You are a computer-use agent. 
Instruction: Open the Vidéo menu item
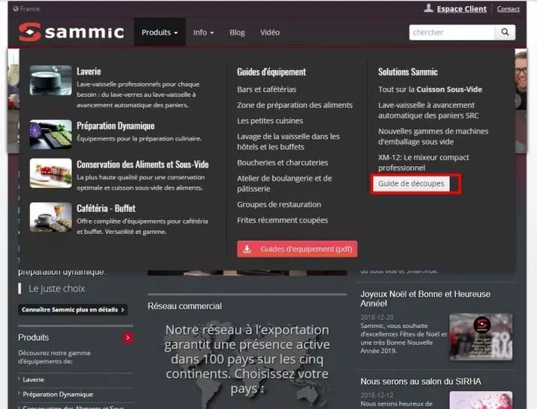270,33
